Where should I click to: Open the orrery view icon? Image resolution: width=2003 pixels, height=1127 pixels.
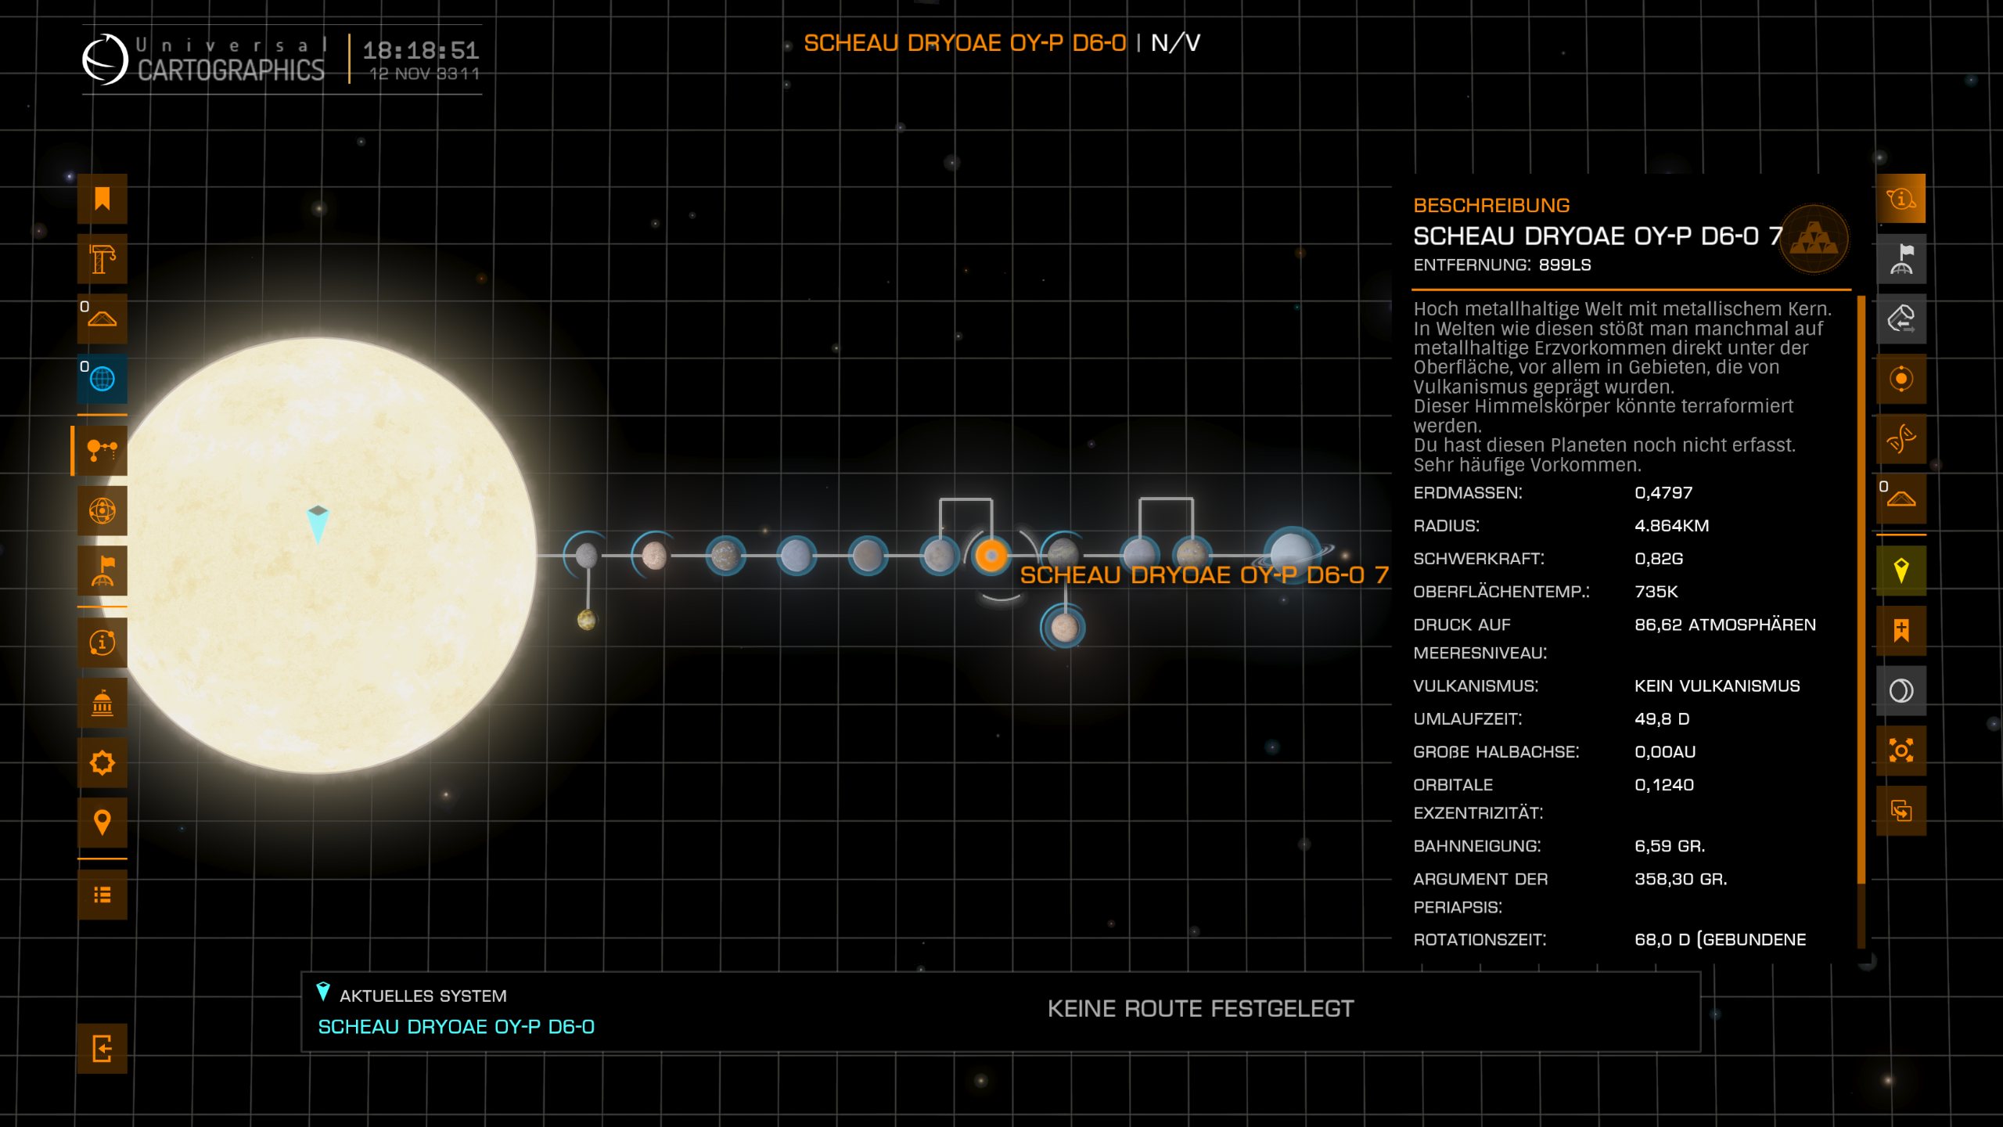pos(102,511)
